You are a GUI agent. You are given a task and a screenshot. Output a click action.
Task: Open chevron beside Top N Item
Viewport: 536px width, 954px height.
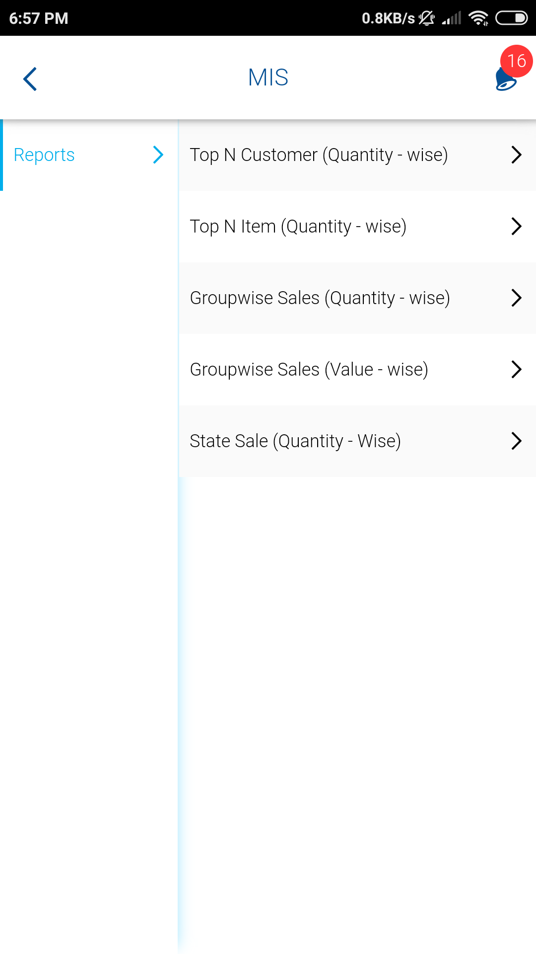pyautogui.click(x=516, y=227)
